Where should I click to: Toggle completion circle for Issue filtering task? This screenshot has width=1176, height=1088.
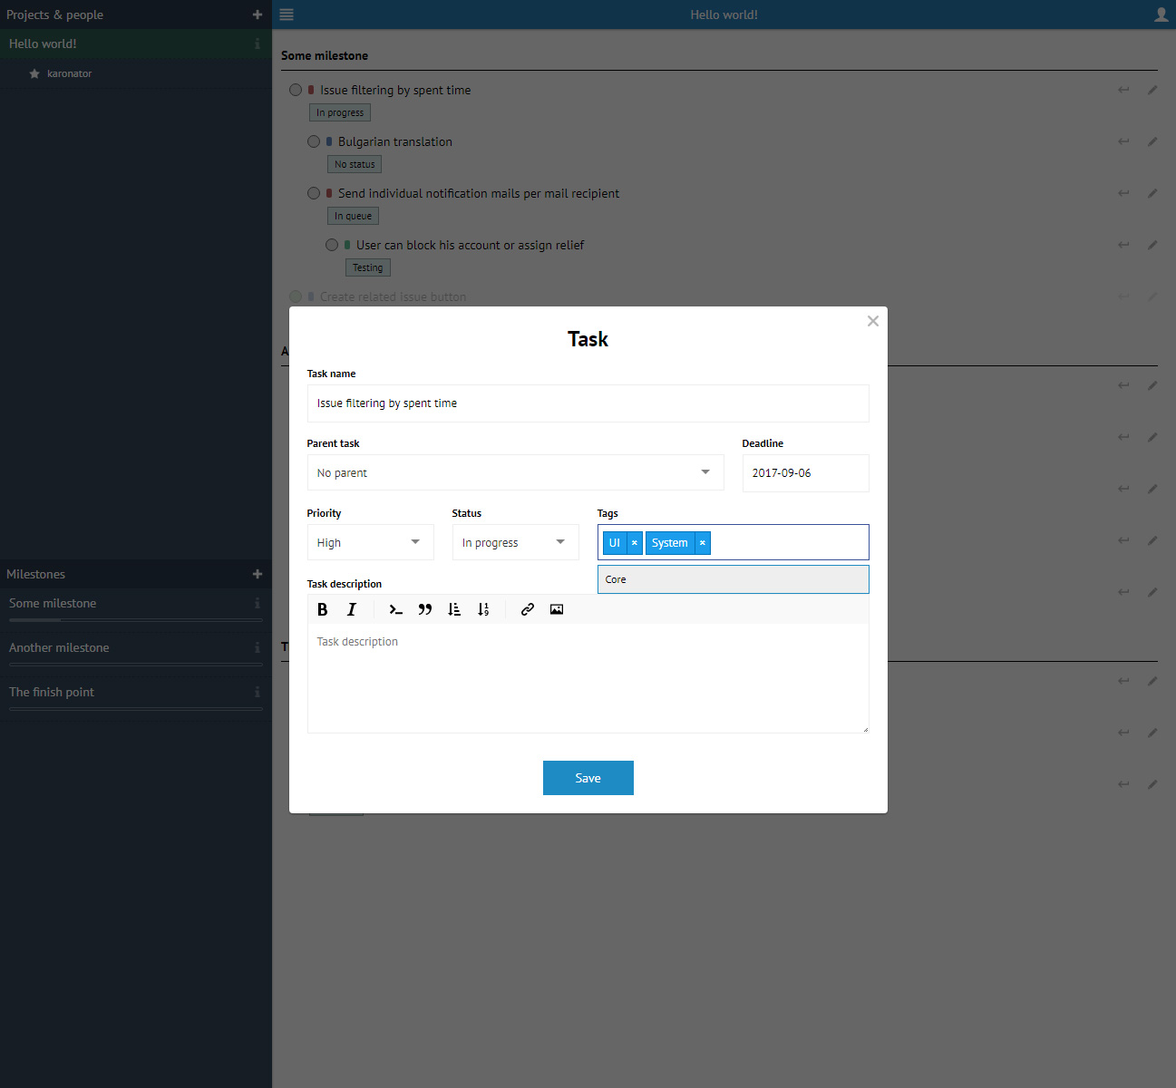(296, 90)
